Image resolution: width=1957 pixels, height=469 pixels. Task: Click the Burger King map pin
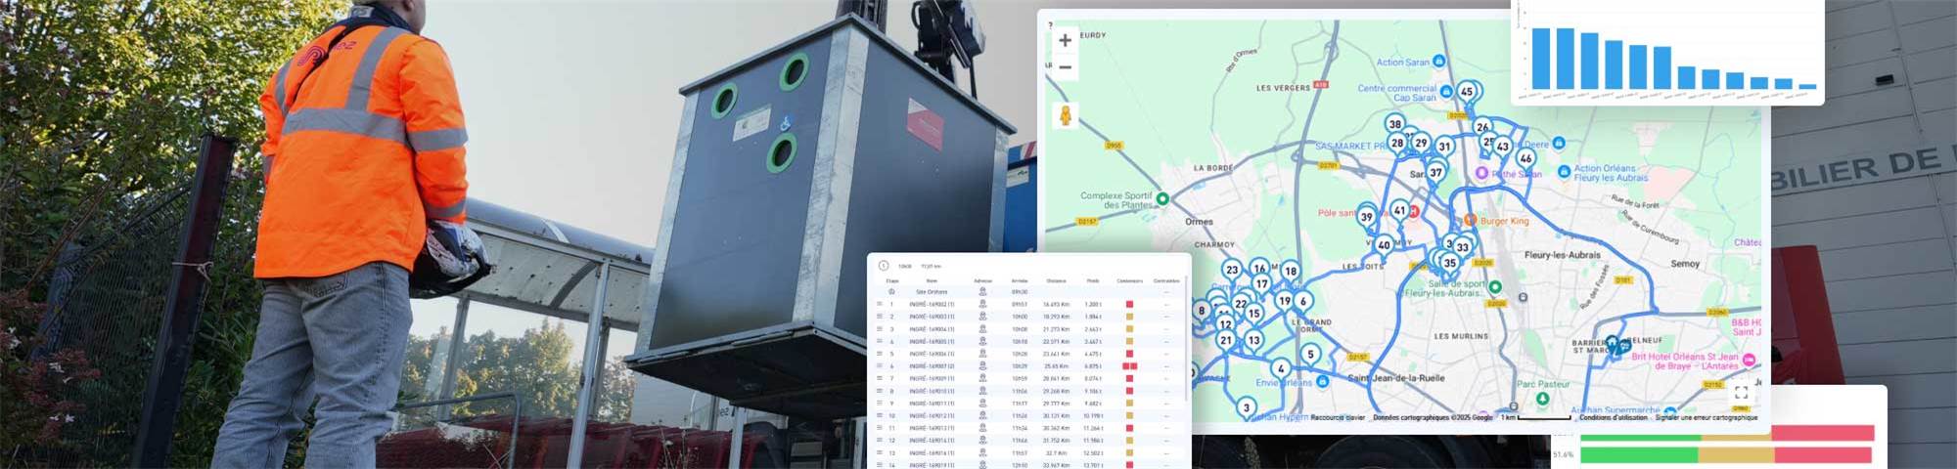pyautogui.click(x=1469, y=221)
